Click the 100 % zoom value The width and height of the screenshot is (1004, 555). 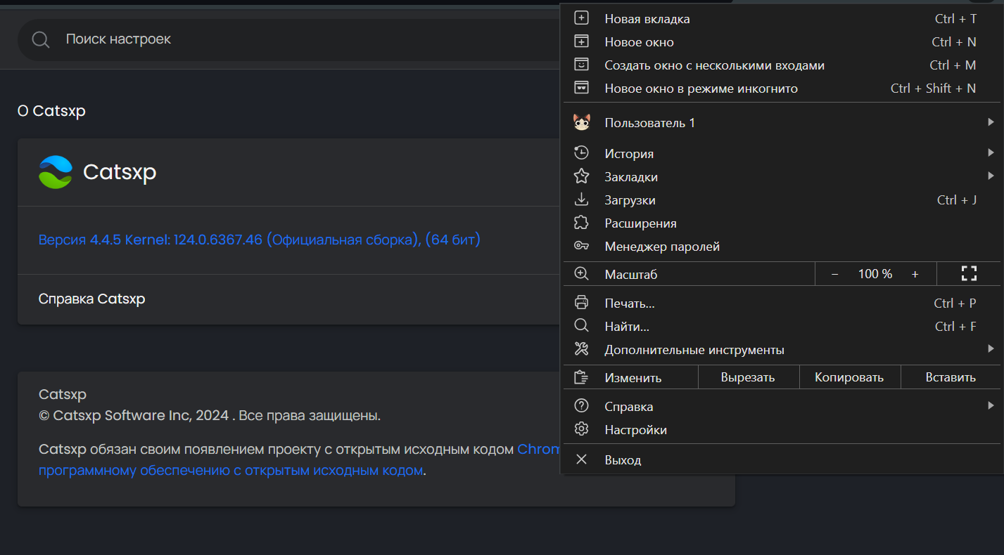tap(875, 274)
